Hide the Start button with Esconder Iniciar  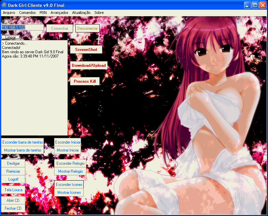click(x=67, y=142)
